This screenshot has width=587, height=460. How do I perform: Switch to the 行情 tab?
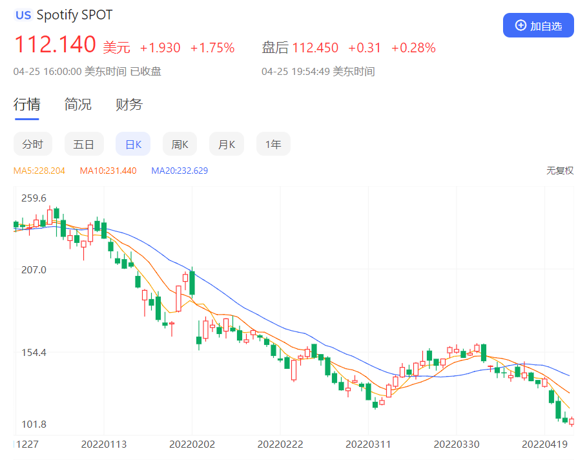pos(27,105)
